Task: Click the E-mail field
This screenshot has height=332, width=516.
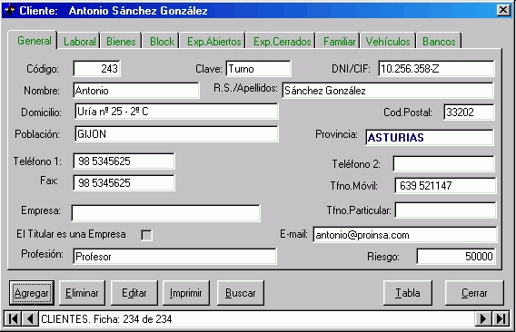Action: click(x=405, y=235)
